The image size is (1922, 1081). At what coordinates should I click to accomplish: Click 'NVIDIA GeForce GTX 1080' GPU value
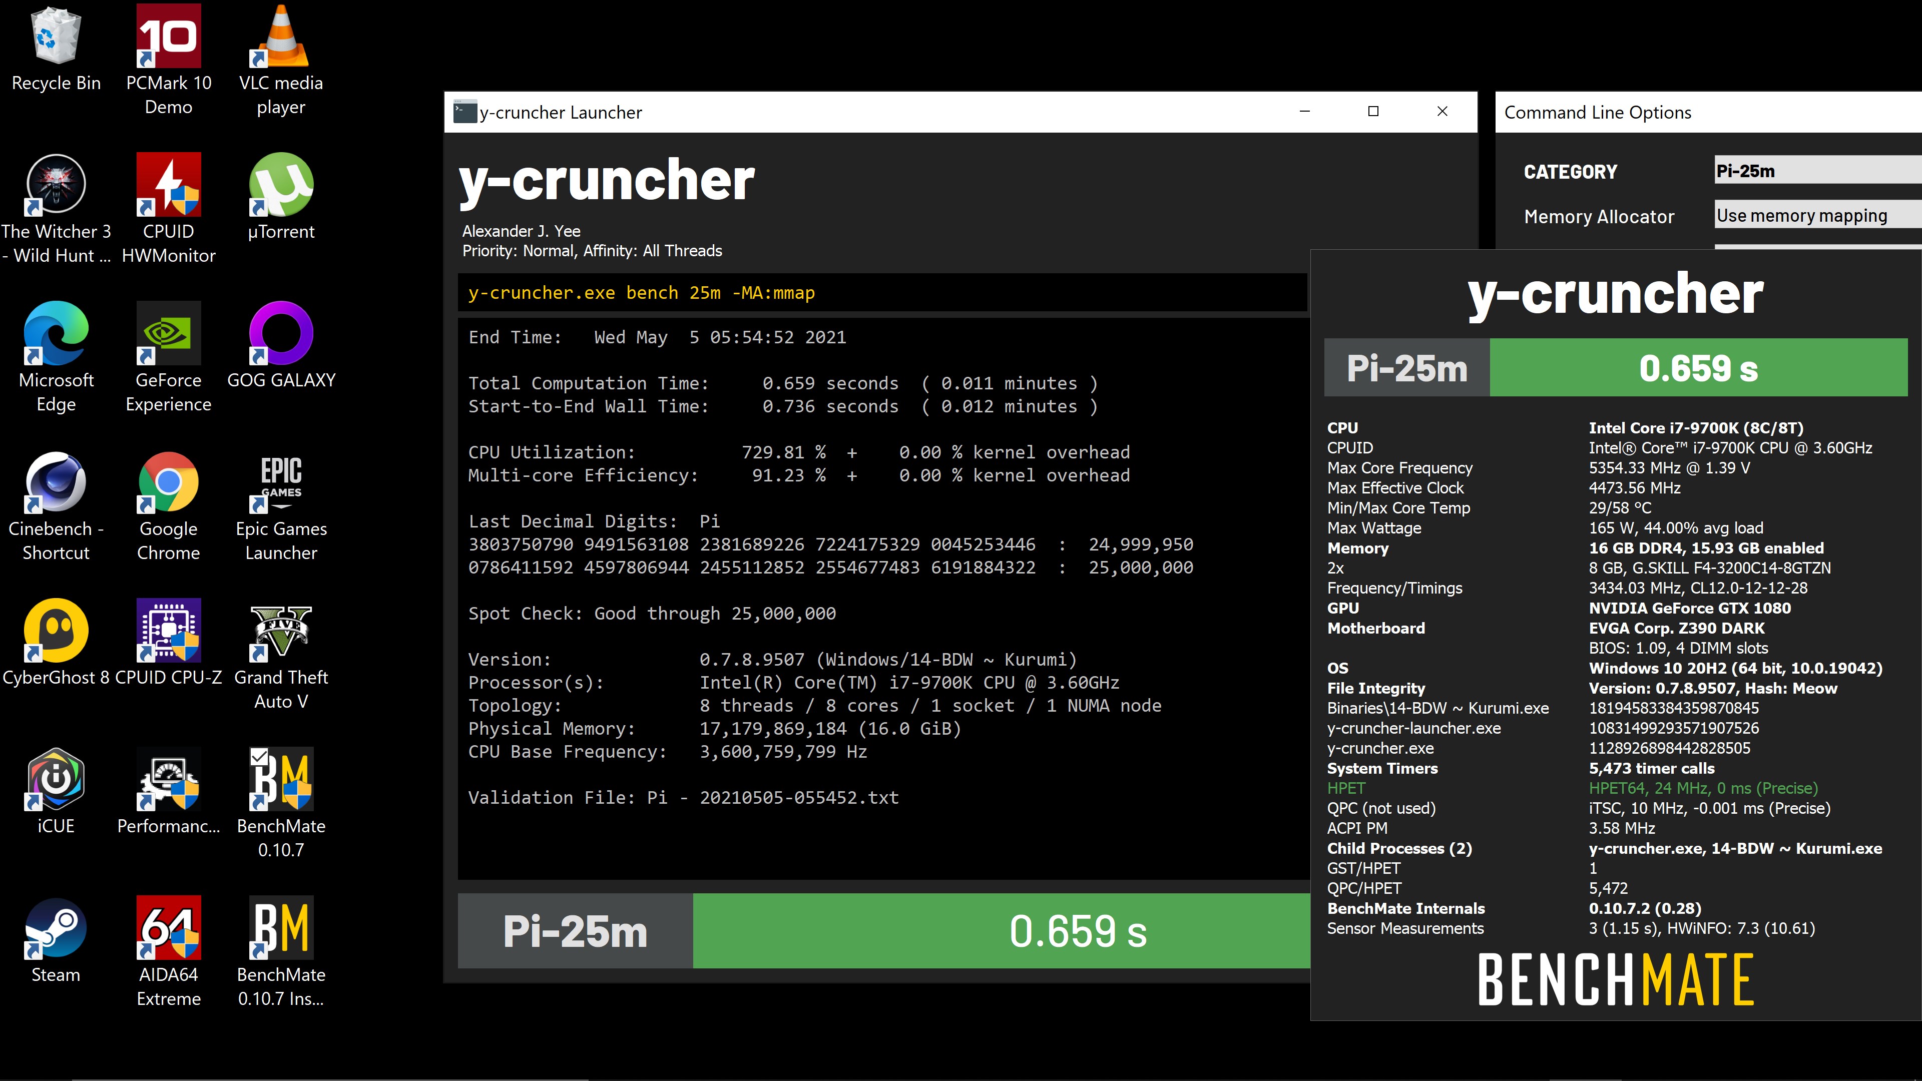(1689, 608)
